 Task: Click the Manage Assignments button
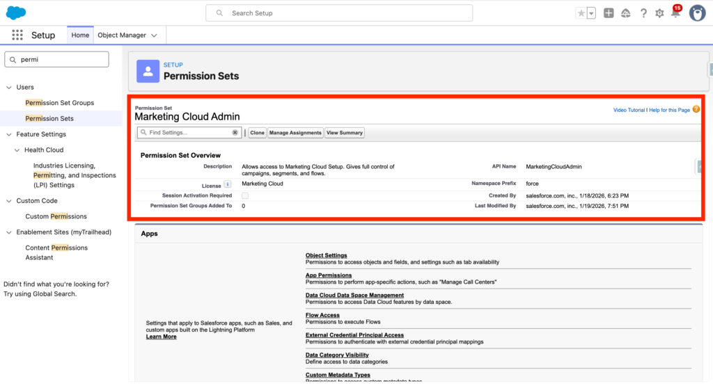295,133
